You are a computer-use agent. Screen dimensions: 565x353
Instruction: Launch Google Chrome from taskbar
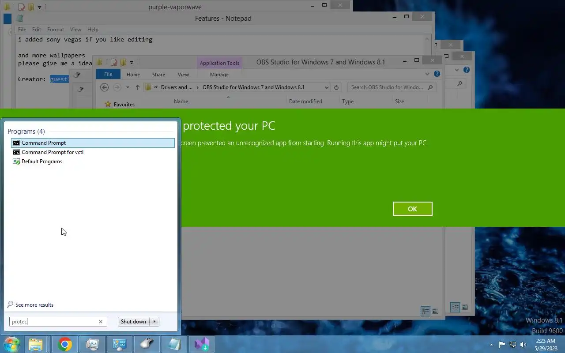click(65, 344)
